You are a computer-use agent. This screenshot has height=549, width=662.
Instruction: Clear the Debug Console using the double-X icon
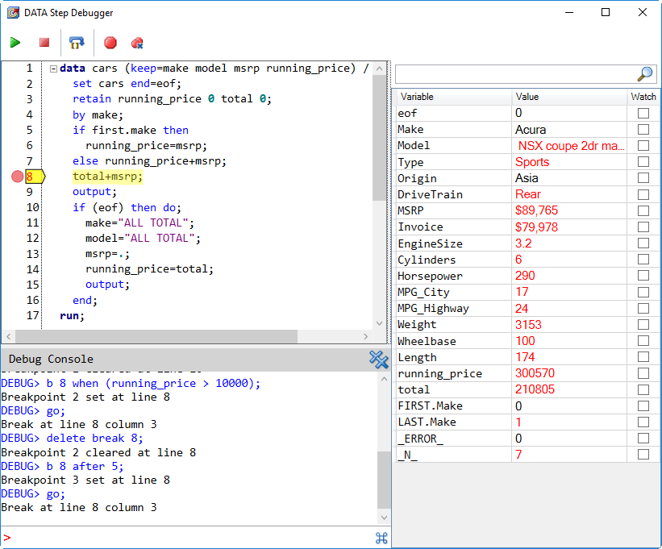point(378,360)
